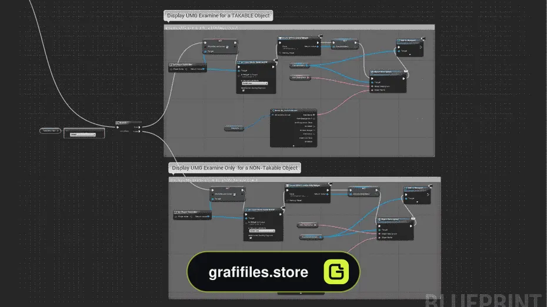Click Owning Player pin on Create Widget node, NON-Takable group
Screen dimensions: 547x307
pyautogui.click(x=288, y=201)
